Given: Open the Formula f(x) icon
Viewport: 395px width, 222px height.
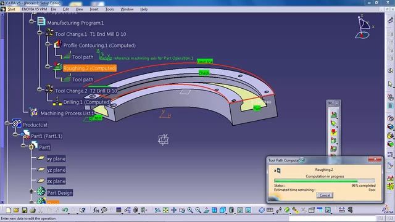Looking at the screenshot, I should pyautogui.click(x=96, y=210).
